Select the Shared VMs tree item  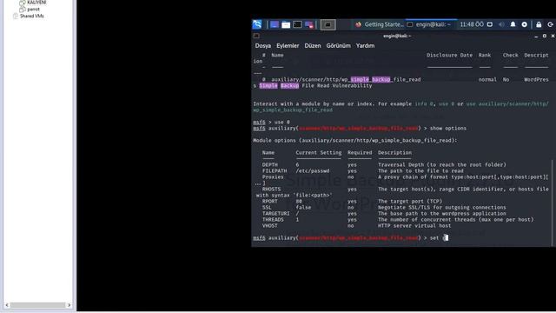31,16
